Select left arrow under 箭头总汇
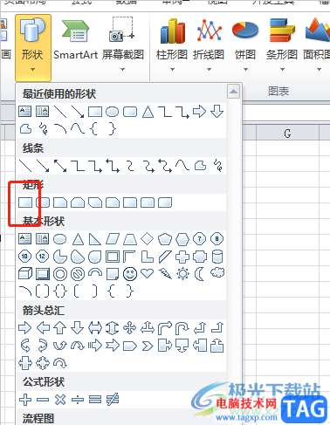Image resolution: width=330 pixels, height=425 pixels. (43, 328)
